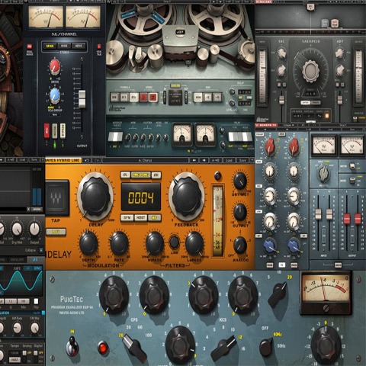Click the monitor selector knob on Scheps 73

coord(323,174)
